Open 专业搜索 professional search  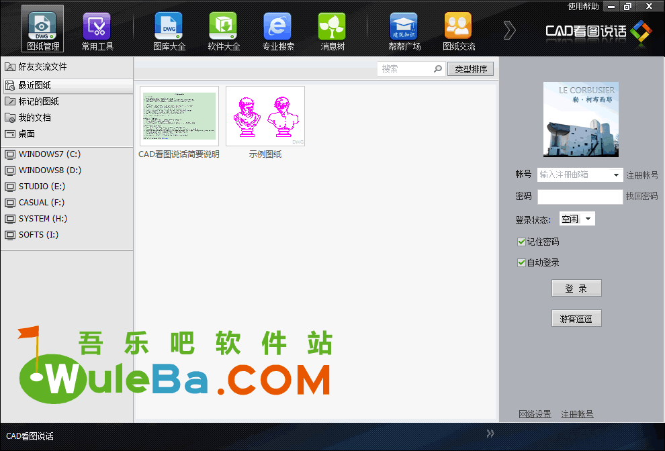tap(278, 32)
